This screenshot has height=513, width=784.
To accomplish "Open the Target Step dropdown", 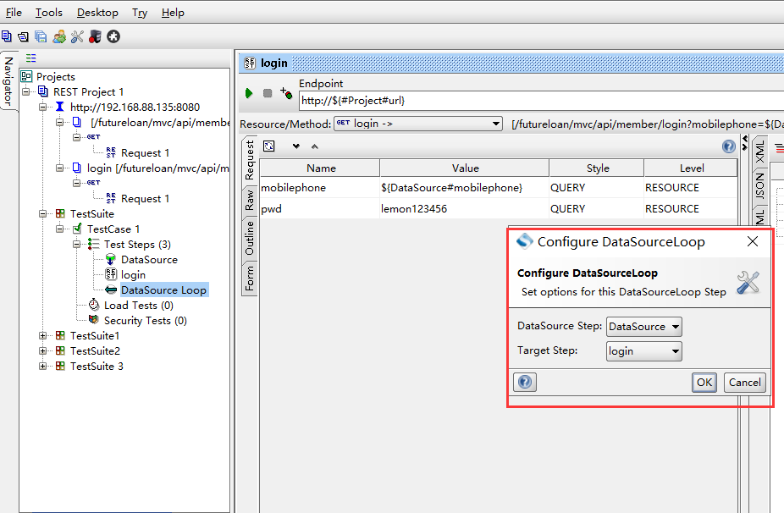I will pos(643,351).
